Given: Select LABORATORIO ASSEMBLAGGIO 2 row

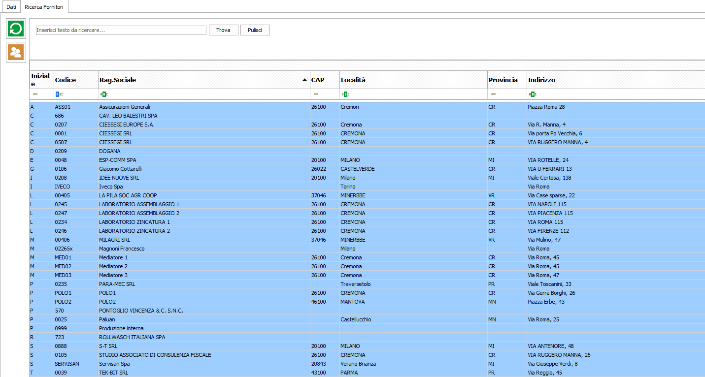Looking at the screenshot, I should (x=367, y=213).
